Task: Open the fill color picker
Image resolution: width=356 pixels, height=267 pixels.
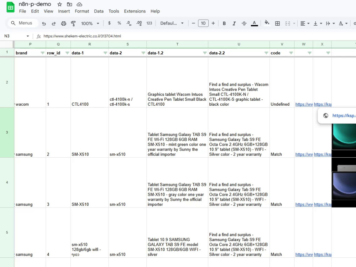Action: pyautogui.click(x=267, y=23)
